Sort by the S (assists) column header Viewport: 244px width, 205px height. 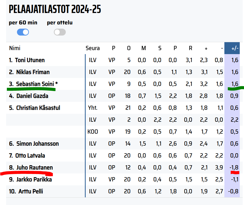(160, 48)
